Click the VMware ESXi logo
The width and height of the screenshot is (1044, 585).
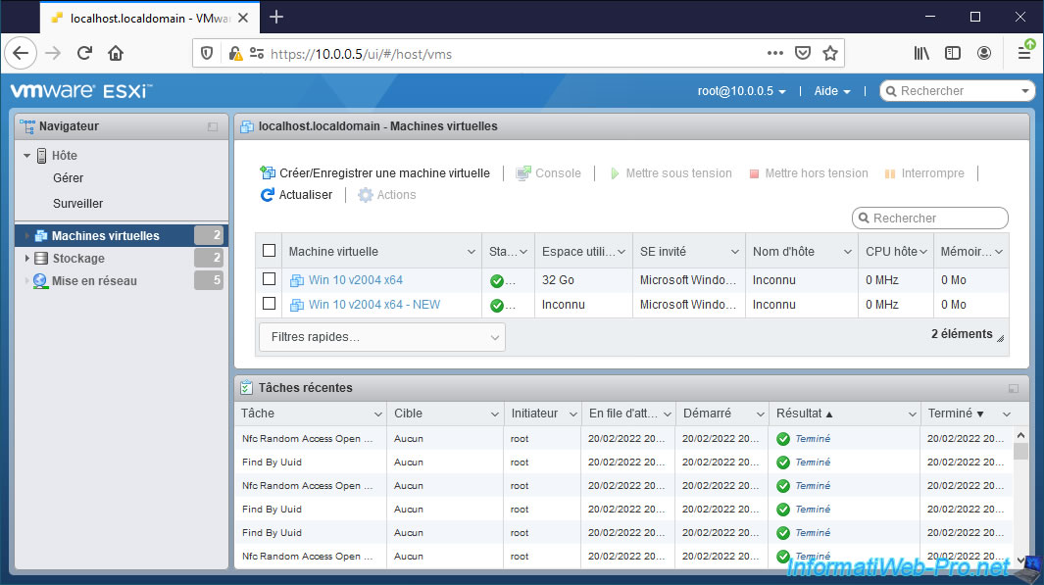pyautogui.click(x=81, y=90)
